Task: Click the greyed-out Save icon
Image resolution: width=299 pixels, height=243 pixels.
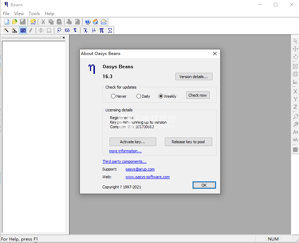Action: (x=23, y=22)
